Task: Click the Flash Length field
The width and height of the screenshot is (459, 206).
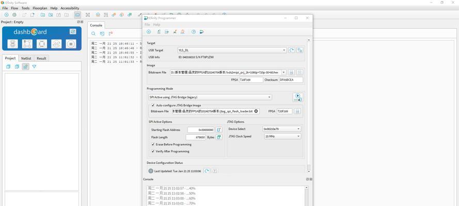Action: pos(196,137)
